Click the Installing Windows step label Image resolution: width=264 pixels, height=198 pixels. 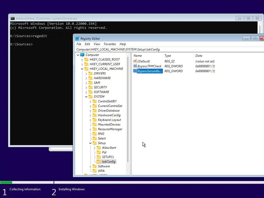72,189
